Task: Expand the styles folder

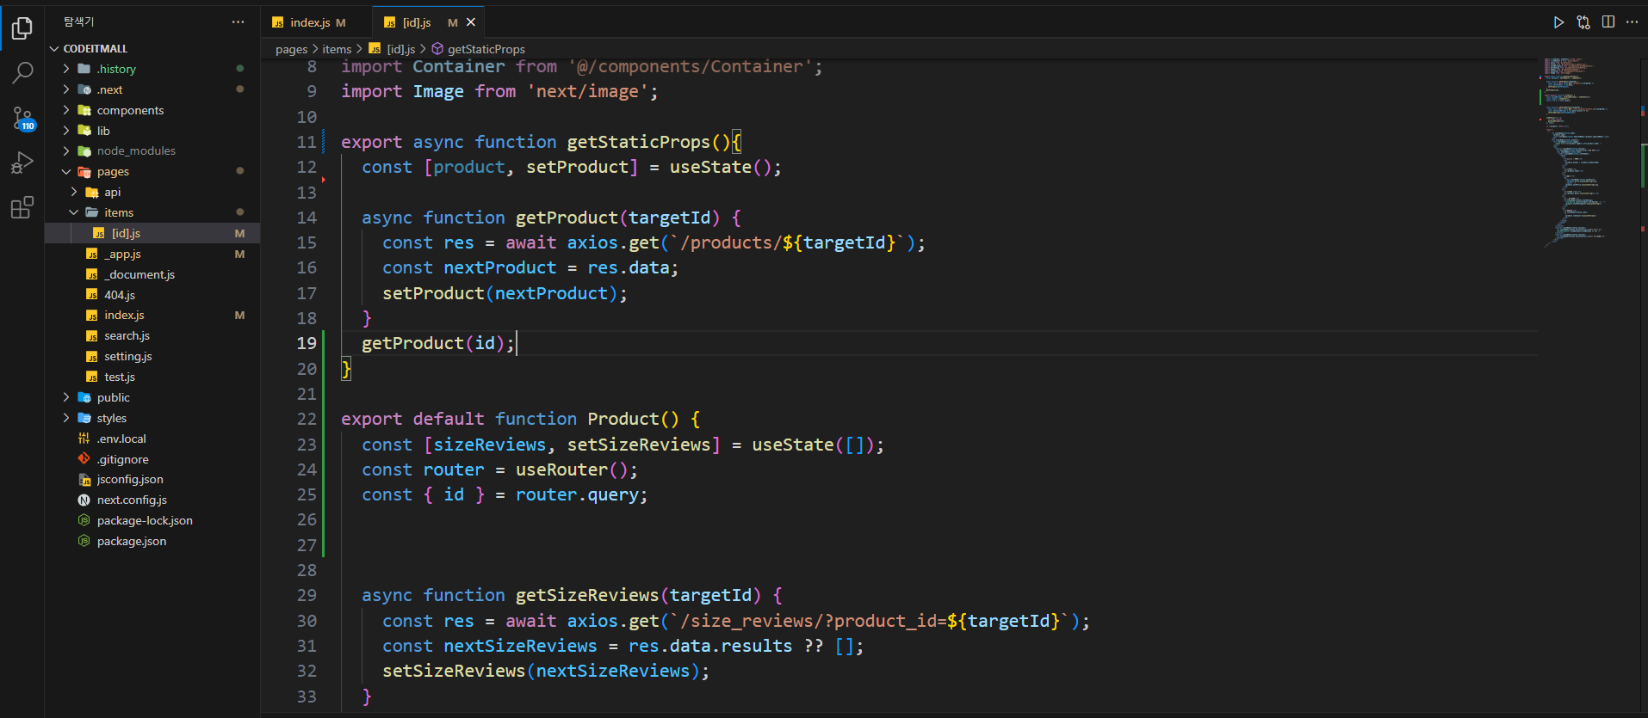Action: tap(66, 418)
